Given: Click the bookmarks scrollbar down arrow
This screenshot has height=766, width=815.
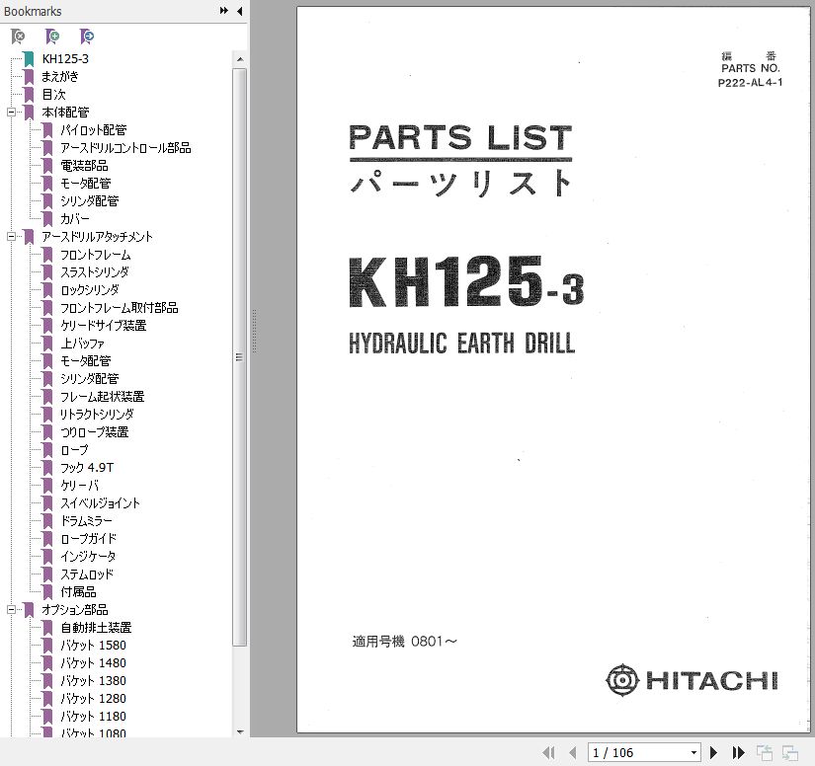Looking at the screenshot, I should (240, 731).
